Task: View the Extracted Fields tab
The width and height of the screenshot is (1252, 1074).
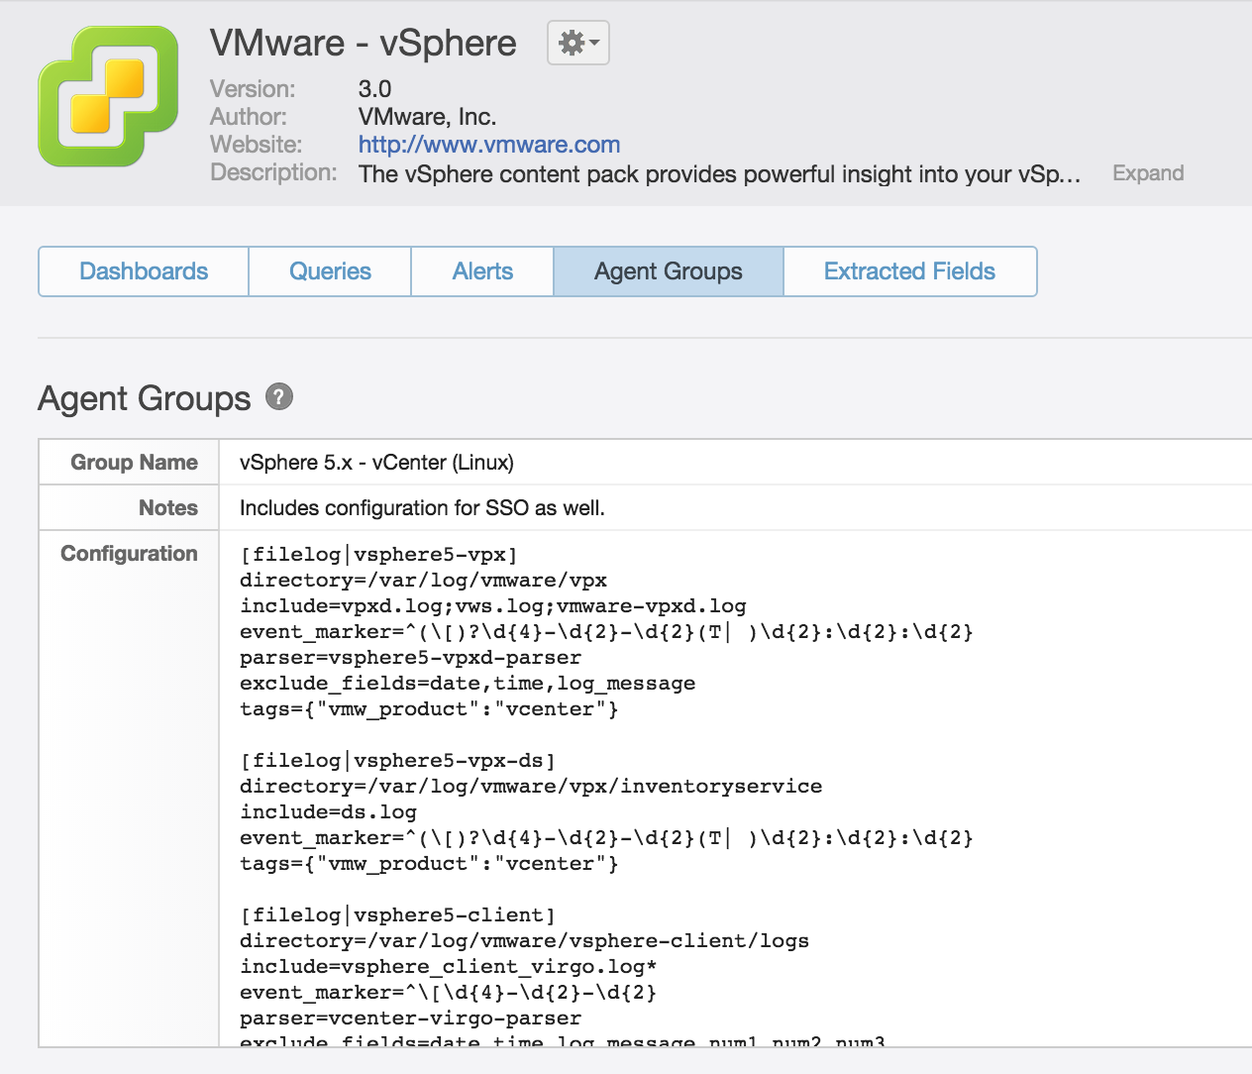Action: point(909,271)
